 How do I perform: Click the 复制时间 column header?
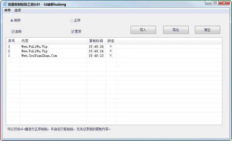(96, 41)
